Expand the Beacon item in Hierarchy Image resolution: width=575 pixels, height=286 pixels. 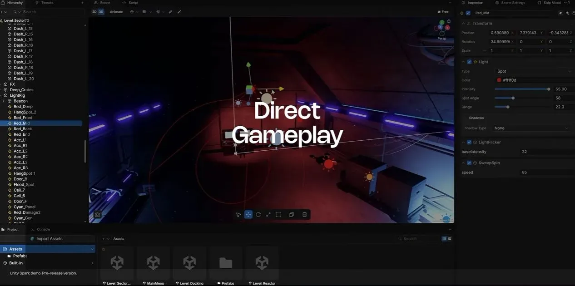pos(4,101)
